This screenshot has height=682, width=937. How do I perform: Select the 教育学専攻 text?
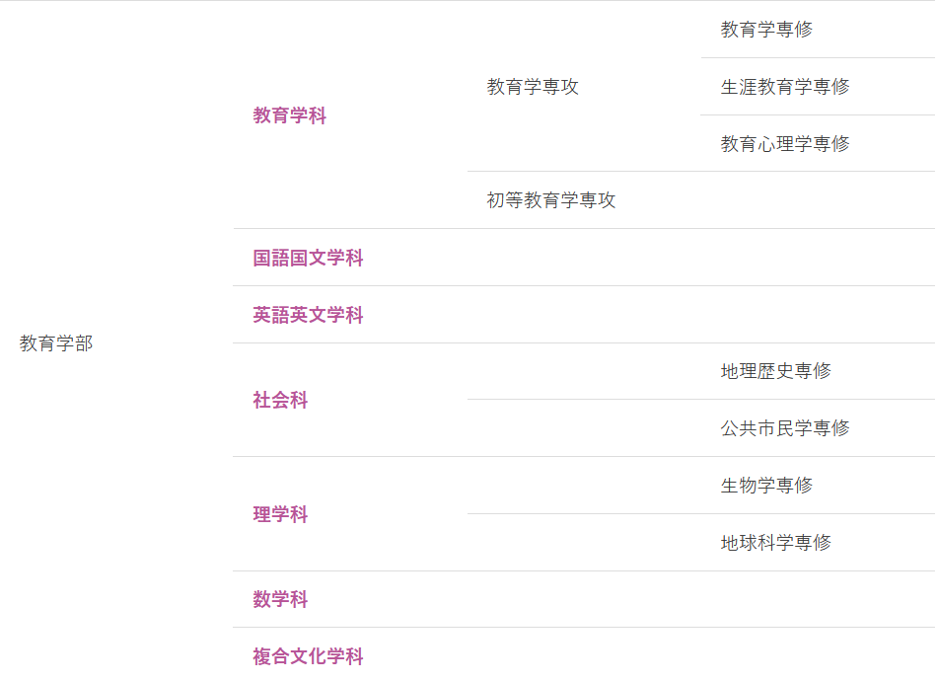click(x=533, y=87)
